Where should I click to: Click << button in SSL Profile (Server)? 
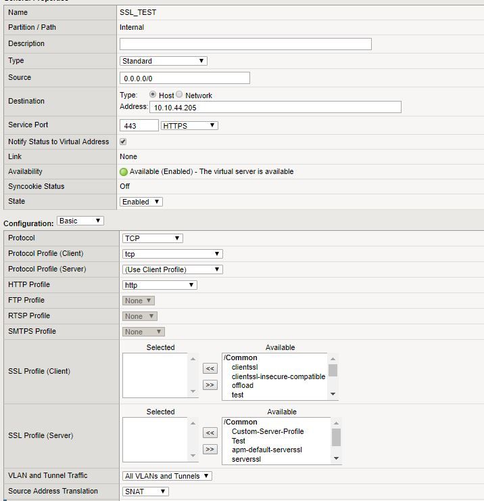tap(210, 433)
